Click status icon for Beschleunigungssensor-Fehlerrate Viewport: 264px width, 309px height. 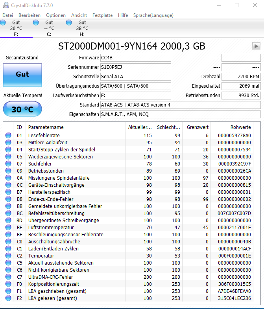(8, 235)
